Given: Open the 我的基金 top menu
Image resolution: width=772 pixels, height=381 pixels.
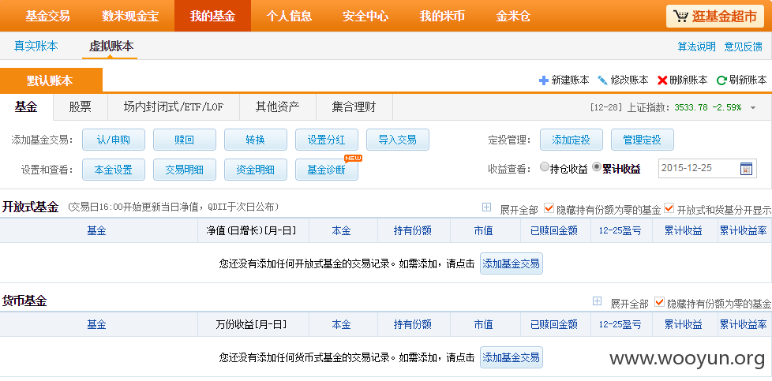Looking at the screenshot, I should [212, 17].
